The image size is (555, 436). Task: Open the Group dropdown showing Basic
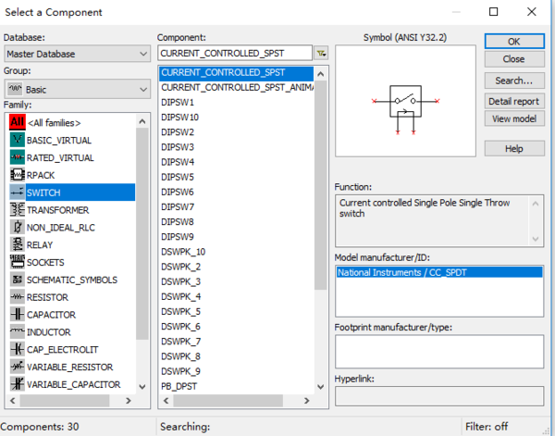pyautogui.click(x=78, y=89)
